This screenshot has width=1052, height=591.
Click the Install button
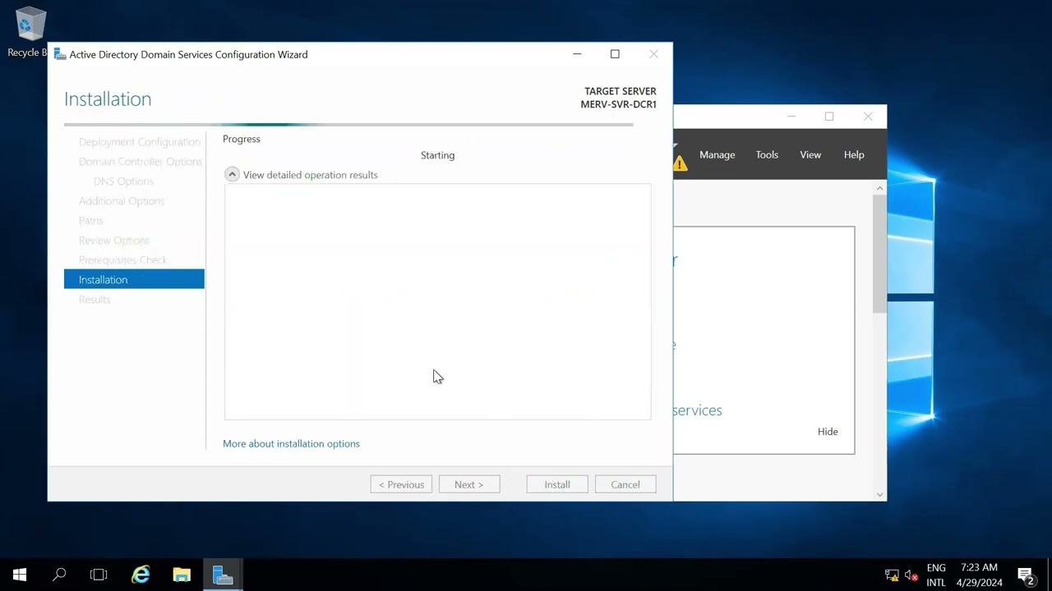(x=557, y=484)
